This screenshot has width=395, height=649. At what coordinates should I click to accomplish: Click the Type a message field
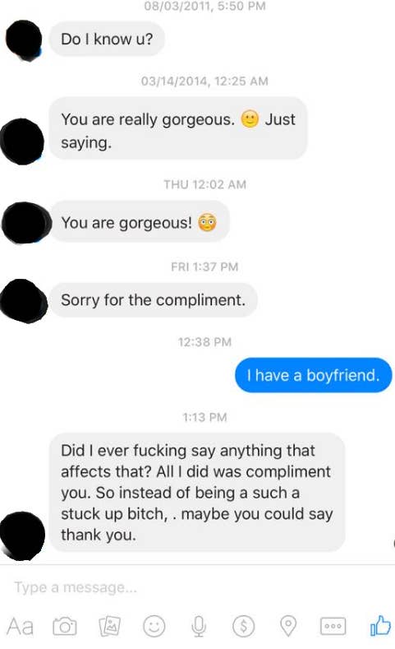tap(197, 587)
